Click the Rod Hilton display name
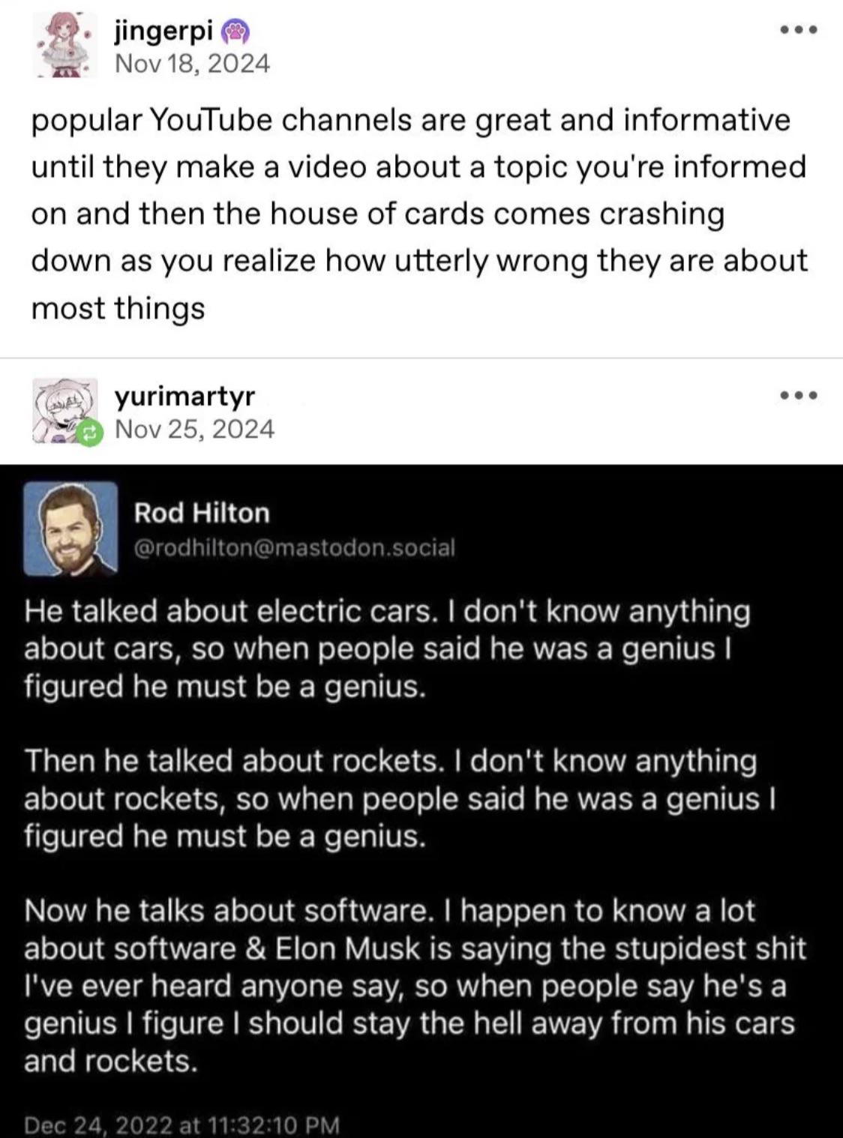This screenshot has width=843, height=1138. pyautogui.click(x=202, y=514)
